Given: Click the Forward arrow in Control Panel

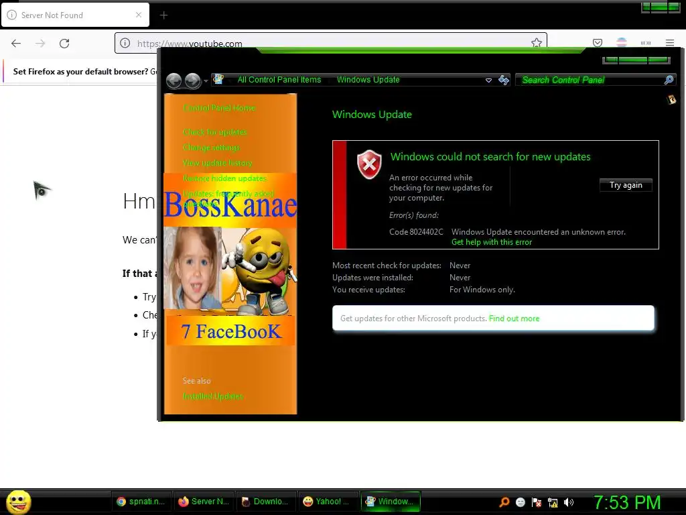Looking at the screenshot, I should (192, 80).
